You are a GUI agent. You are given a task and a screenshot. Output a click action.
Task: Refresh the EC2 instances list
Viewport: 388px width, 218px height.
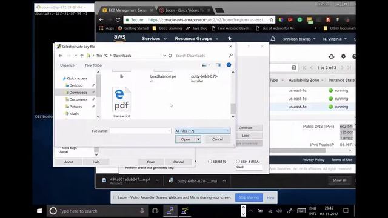tap(332, 56)
